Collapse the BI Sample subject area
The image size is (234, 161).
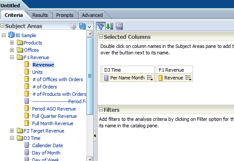pos(3,35)
